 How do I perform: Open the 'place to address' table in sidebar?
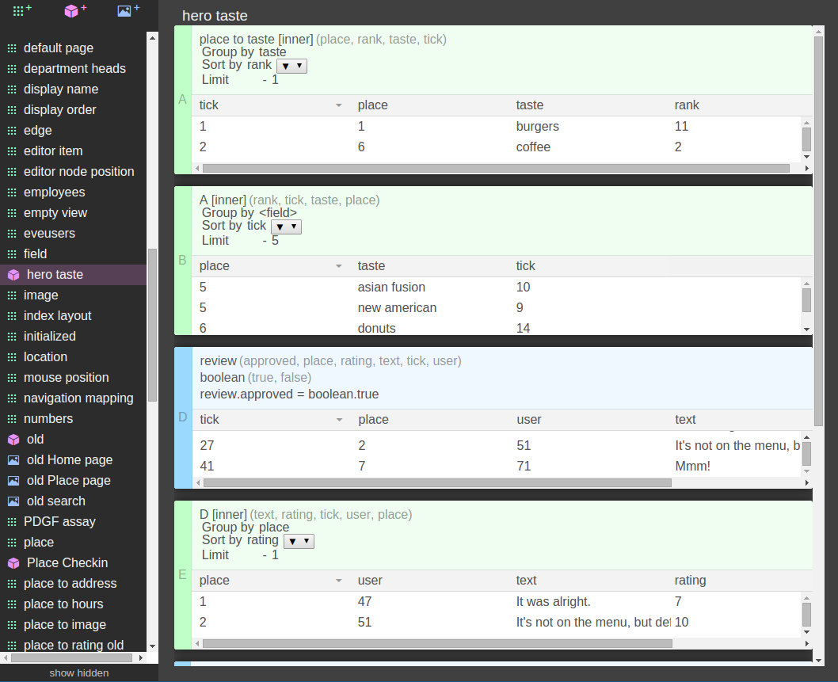pos(70,584)
